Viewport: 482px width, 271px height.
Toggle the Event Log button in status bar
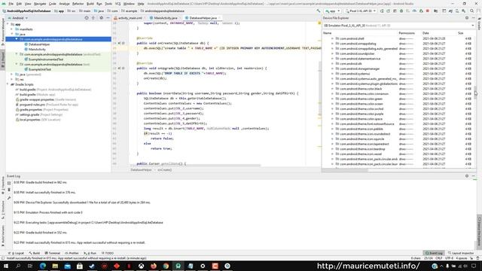point(434,253)
